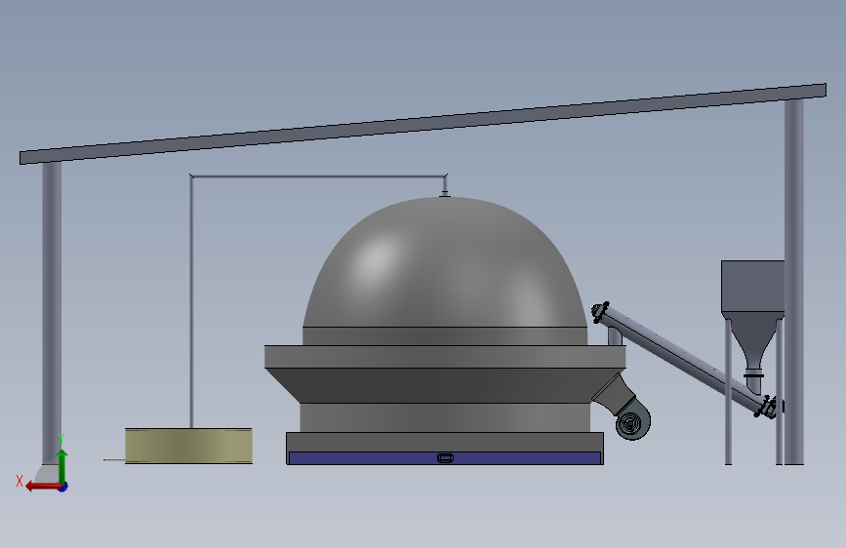Select the inclined screw conveyor tube
The width and height of the screenshot is (846, 548).
[682, 358]
